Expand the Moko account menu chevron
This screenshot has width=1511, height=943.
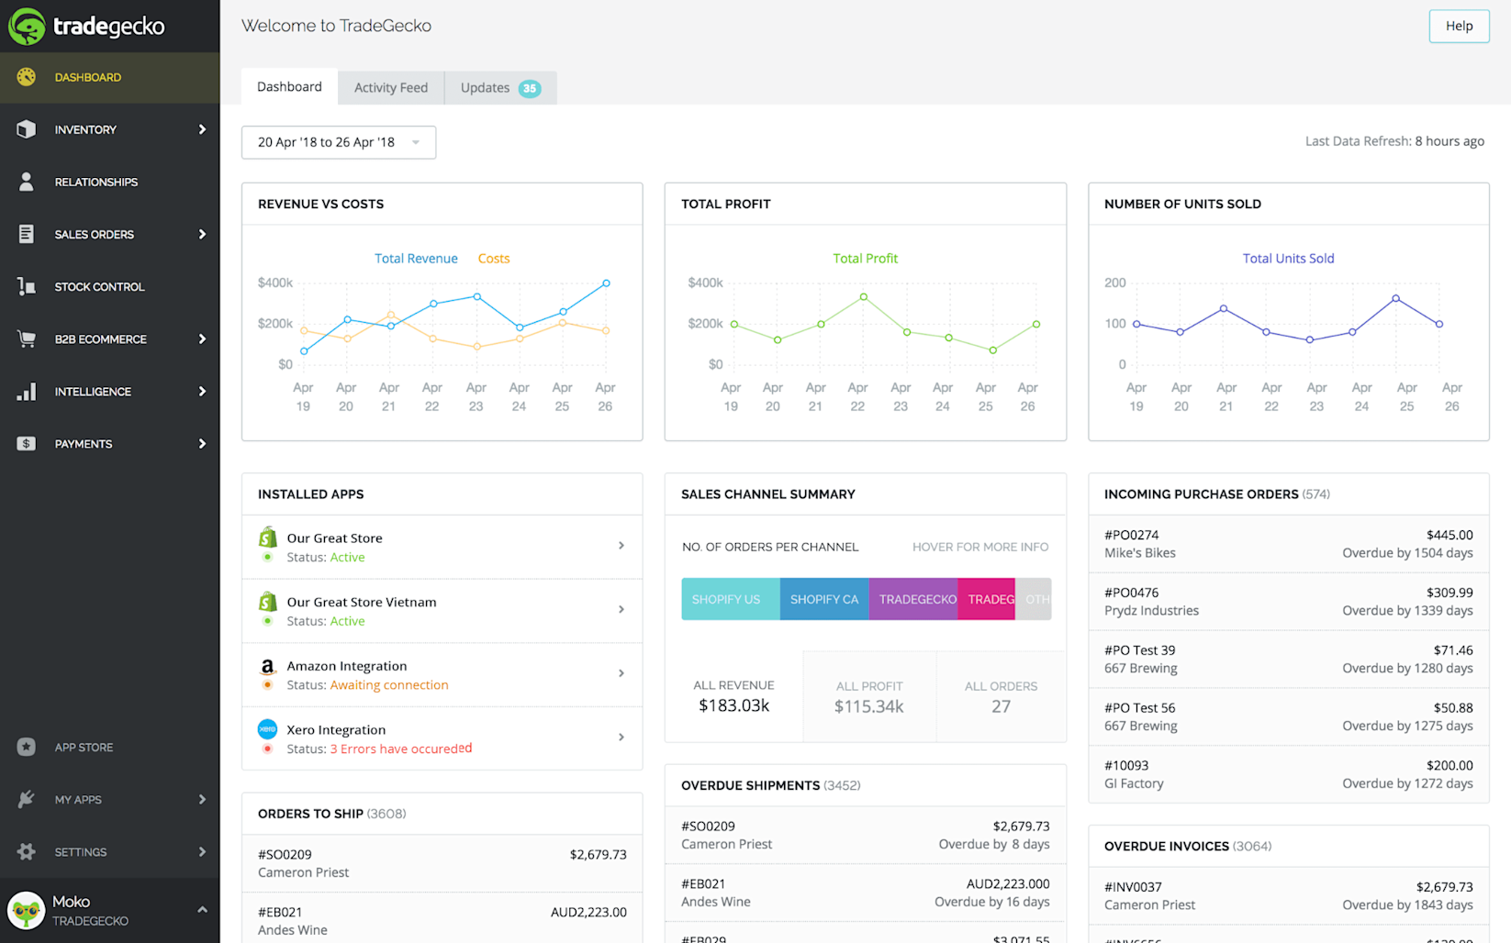coord(202,910)
